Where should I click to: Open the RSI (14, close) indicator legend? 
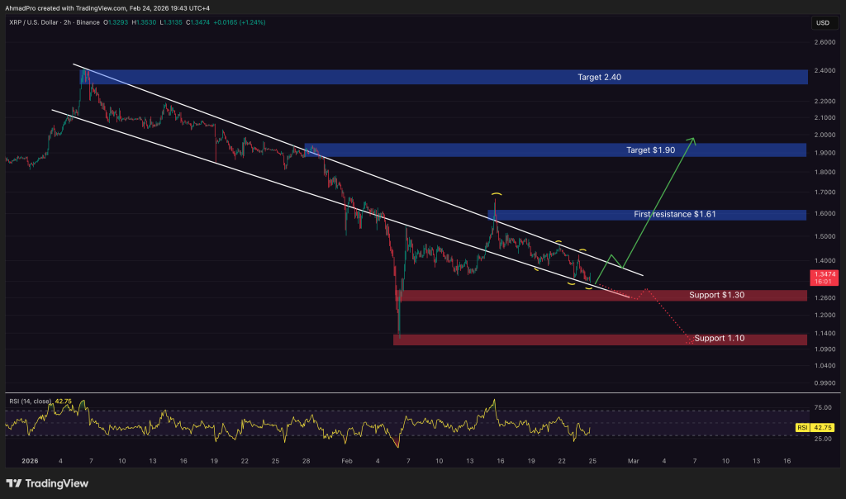37,400
